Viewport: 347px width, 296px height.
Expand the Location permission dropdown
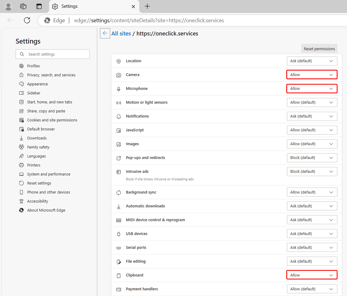pyautogui.click(x=312, y=61)
